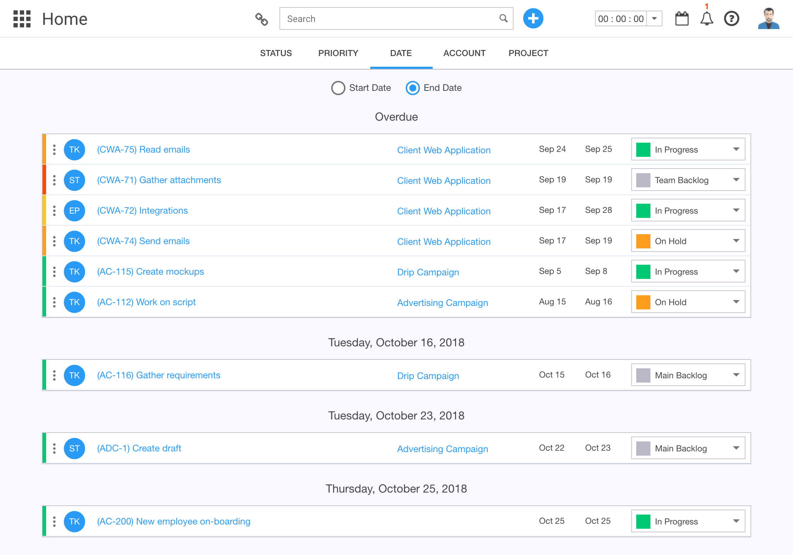This screenshot has width=793, height=555.
Task: Open the apps grid menu icon
Action: click(22, 19)
